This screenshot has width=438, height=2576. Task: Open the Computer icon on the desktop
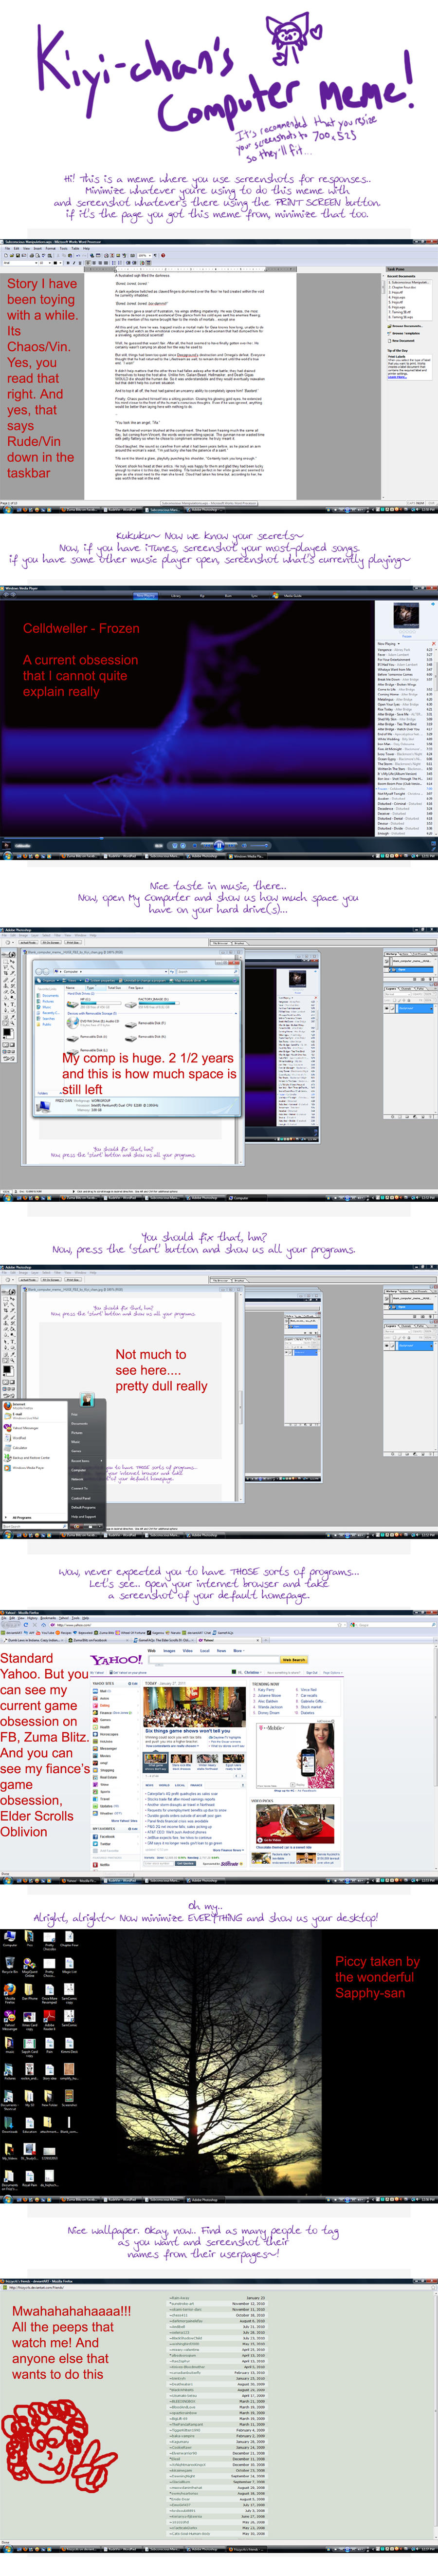(10, 1938)
